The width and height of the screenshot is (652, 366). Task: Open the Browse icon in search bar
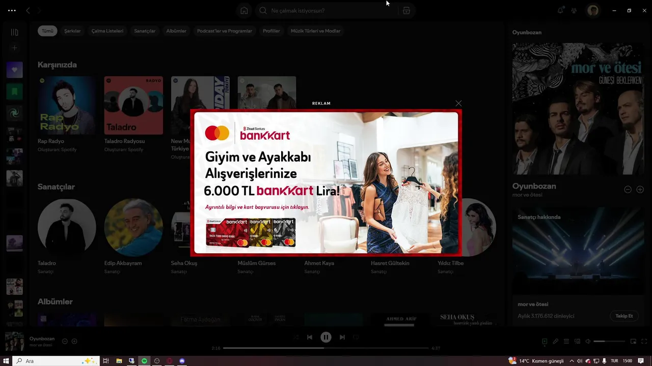click(x=406, y=11)
